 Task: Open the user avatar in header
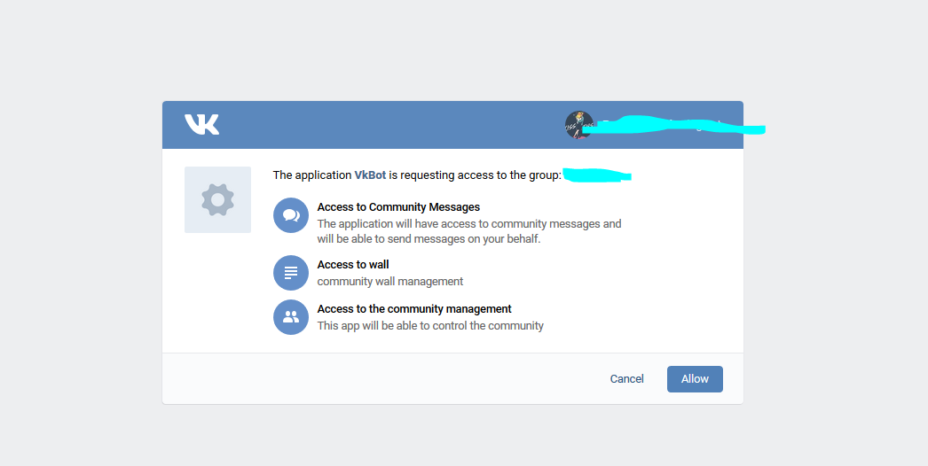click(578, 125)
